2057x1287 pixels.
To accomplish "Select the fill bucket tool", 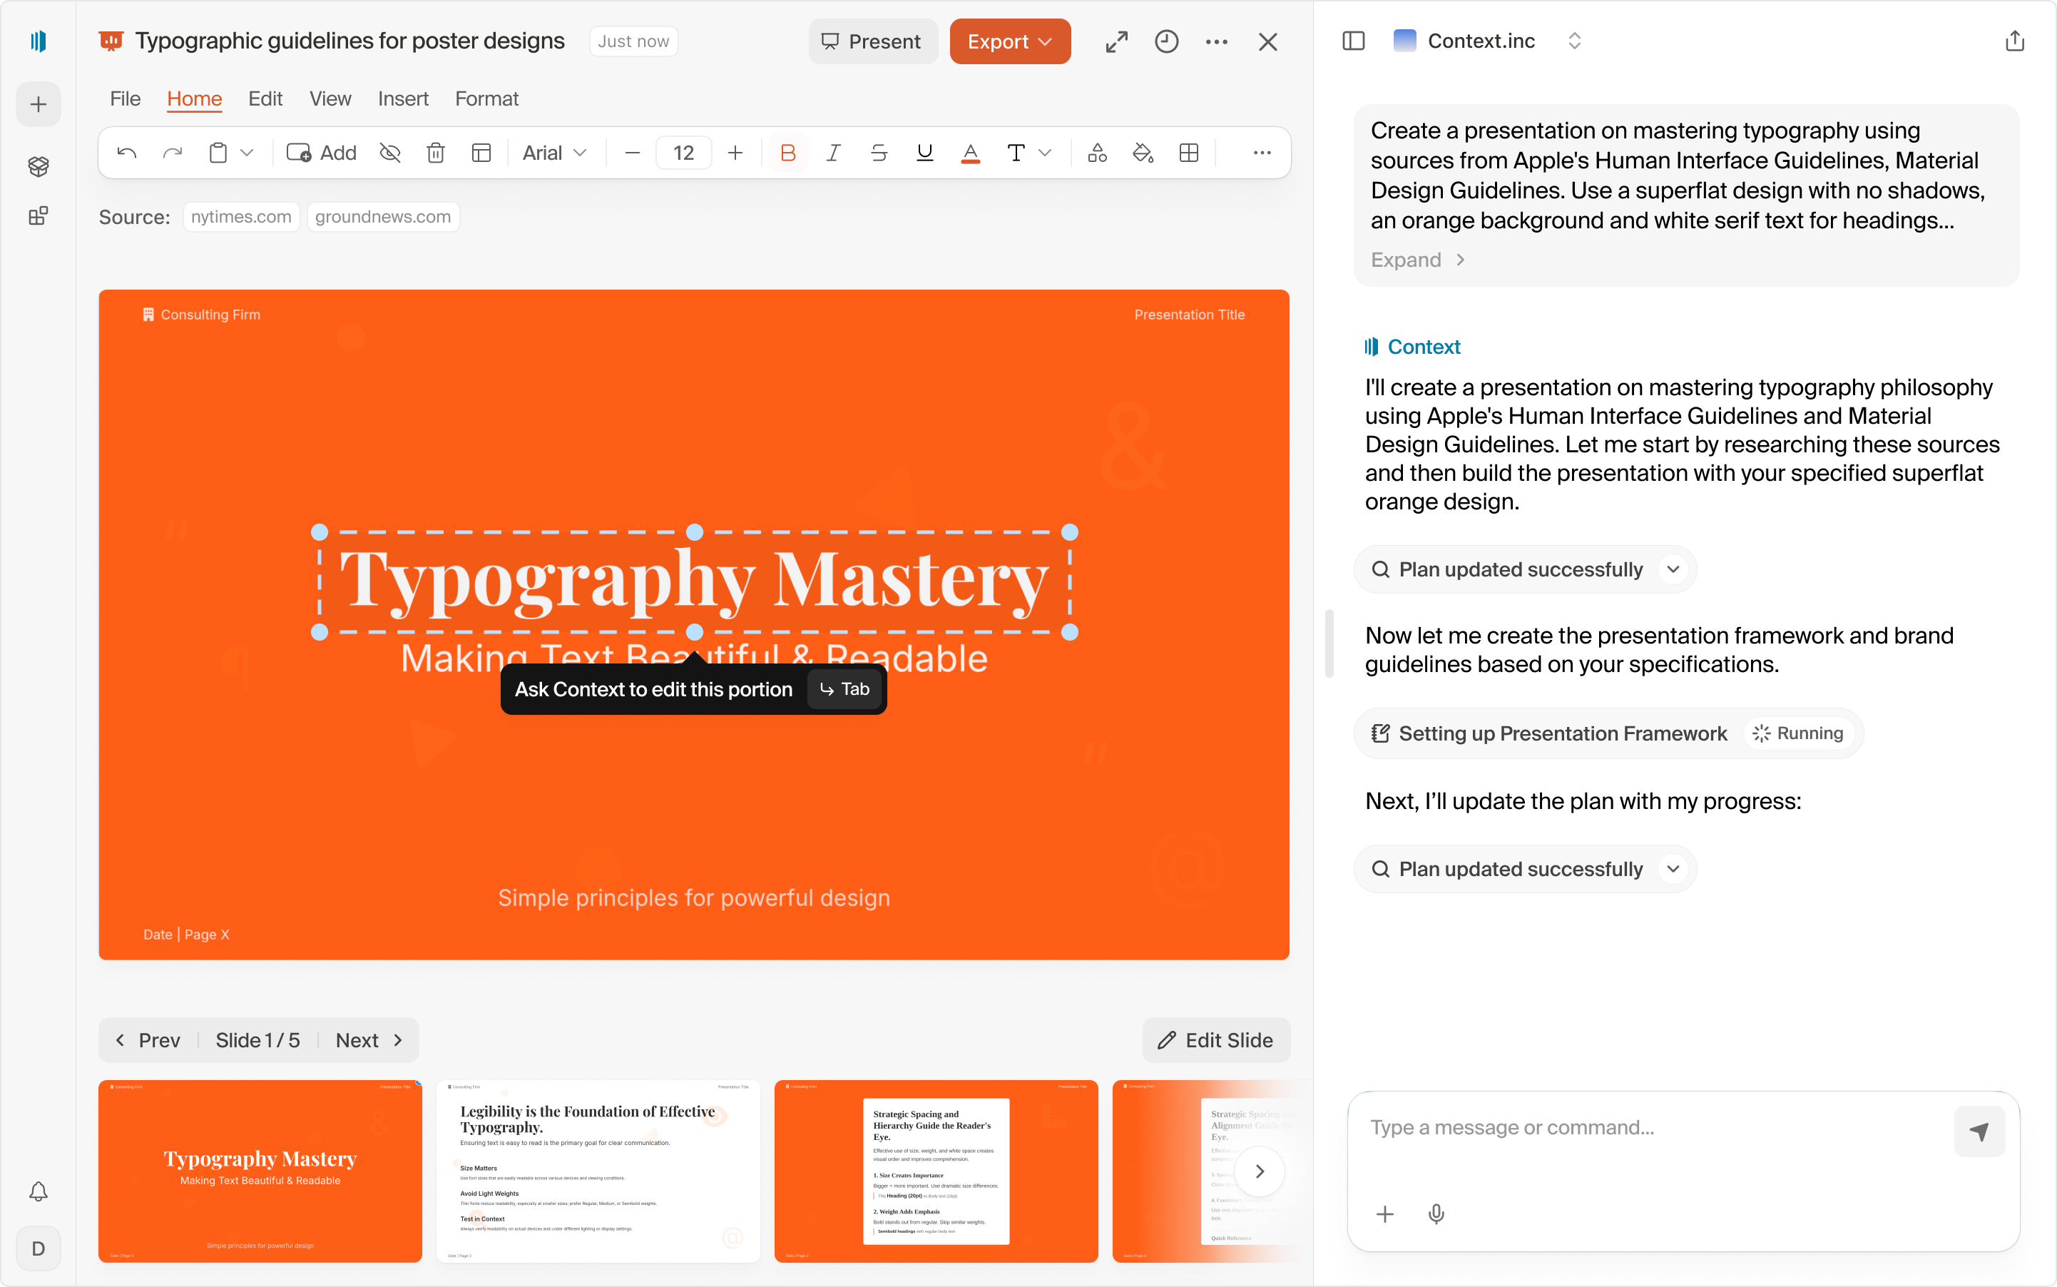I will (1142, 153).
